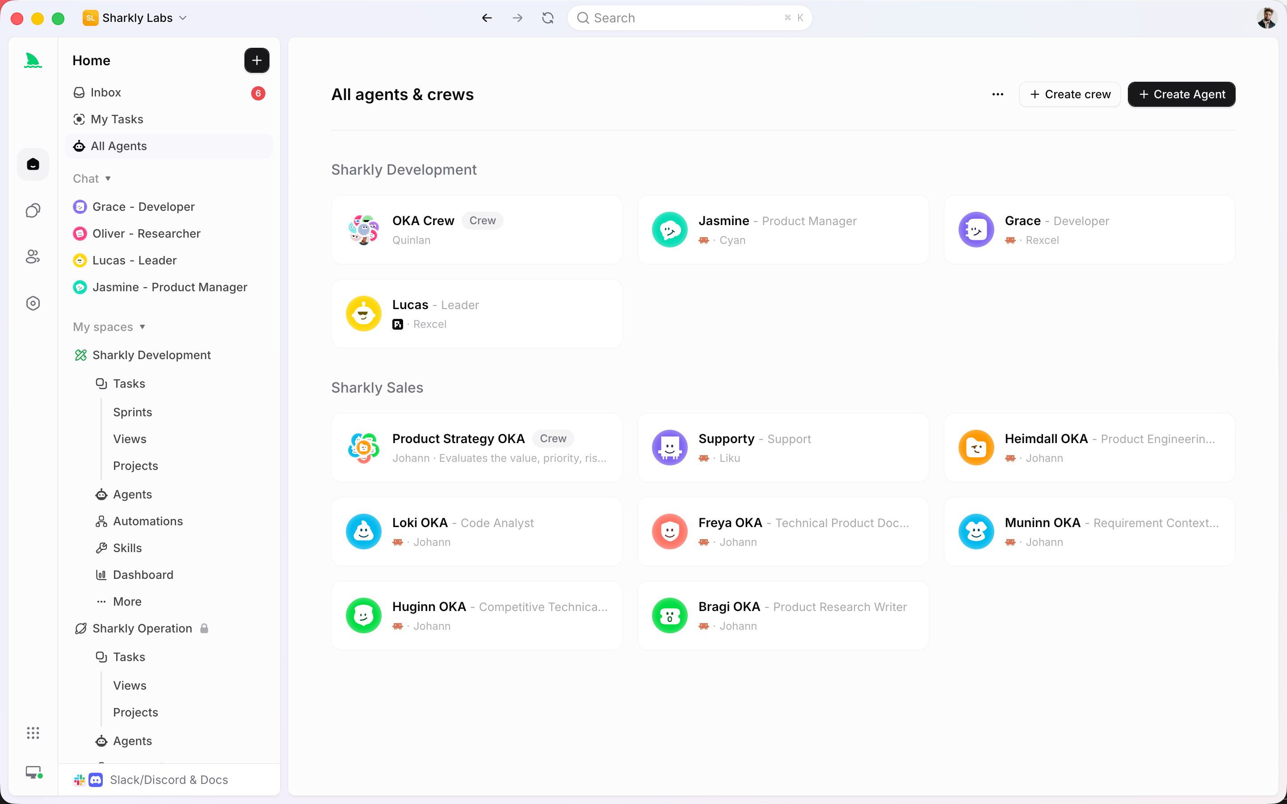Image resolution: width=1287 pixels, height=804 pixels.
Task: Open Agents under Sharkly Operation
Action: pos(124,741)
